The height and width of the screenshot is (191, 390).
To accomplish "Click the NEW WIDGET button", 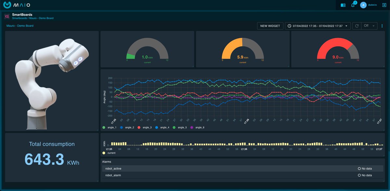I will click(x=270, y=26).
